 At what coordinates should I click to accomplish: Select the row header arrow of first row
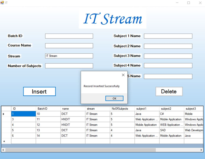6,114
